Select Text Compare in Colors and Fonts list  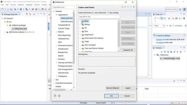(x=90, y=45)
